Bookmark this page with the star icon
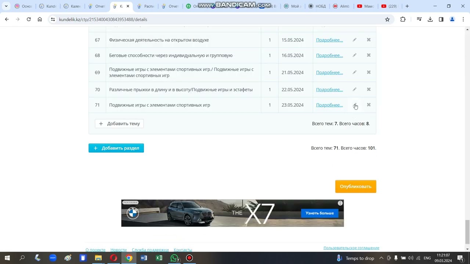The width and height of the screenshot is (470, 264). (387, 19)
